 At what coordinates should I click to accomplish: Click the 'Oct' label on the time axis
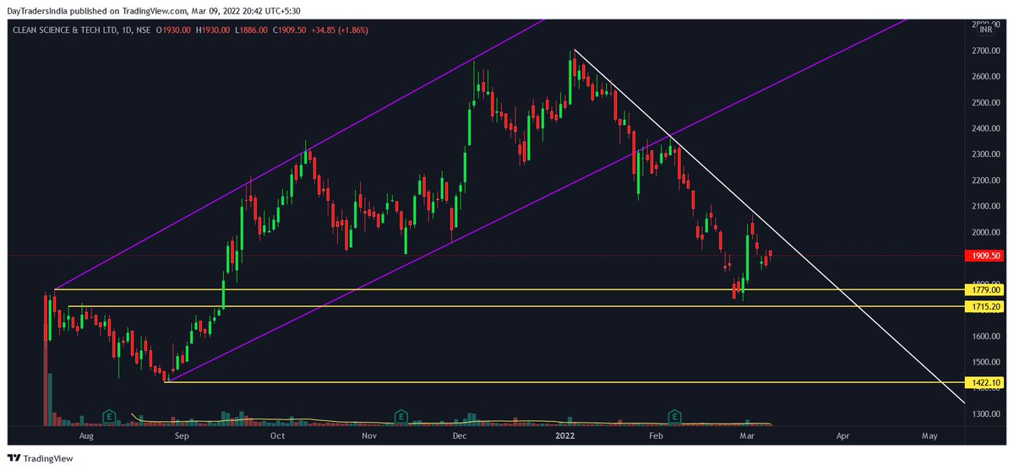point(278,436)
